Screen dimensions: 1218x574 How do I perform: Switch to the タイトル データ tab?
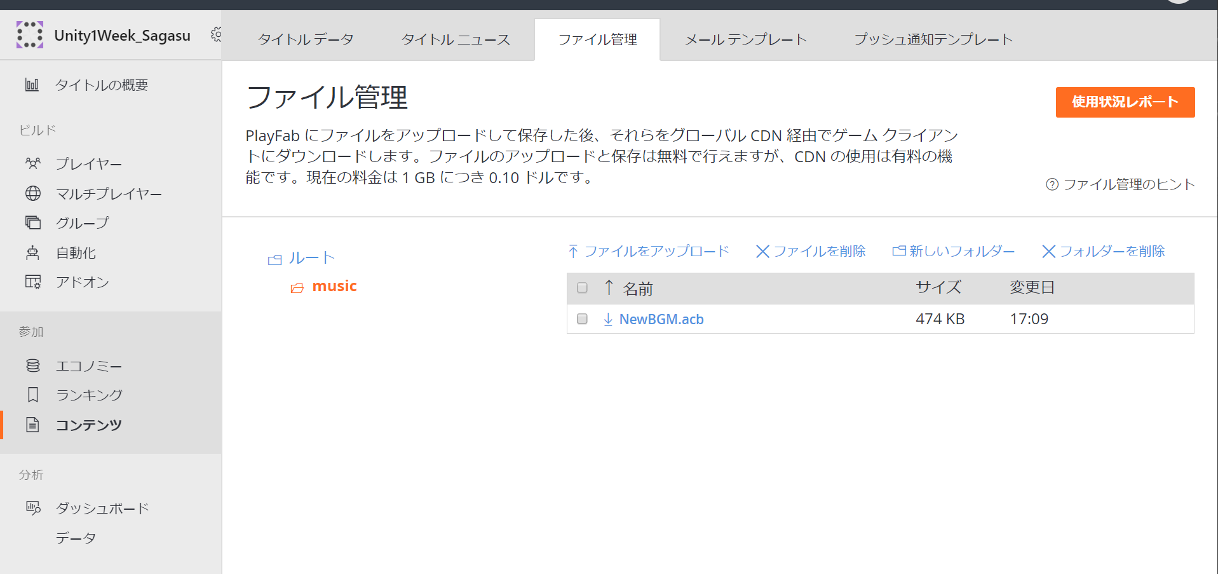pos(306,39)
